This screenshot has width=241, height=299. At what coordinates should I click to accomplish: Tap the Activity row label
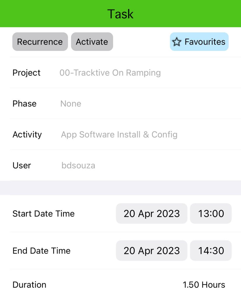click(x=27, y=135)
